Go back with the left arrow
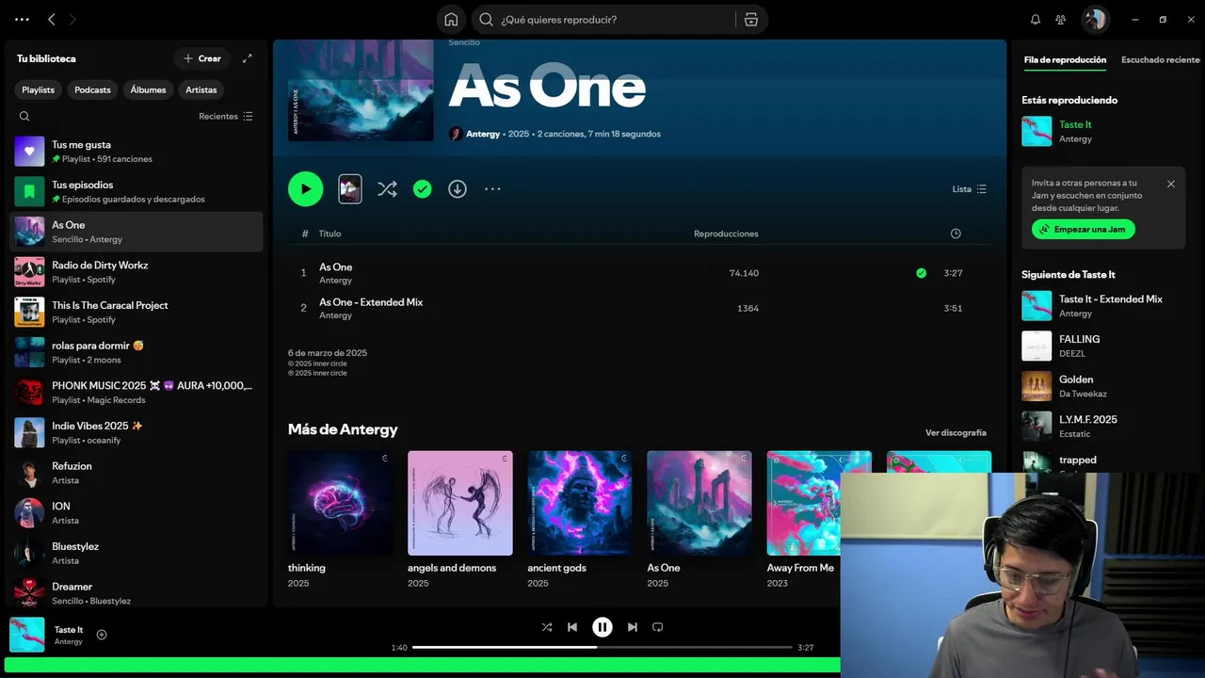The image size is (1205, 678). (52, 19)
